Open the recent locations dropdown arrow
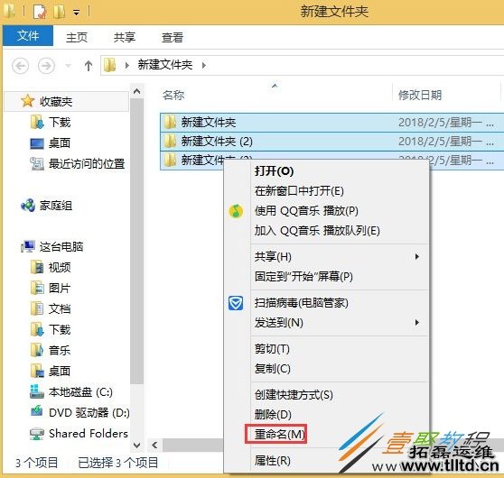Viewport: 504px width, 478px height. tap(68, 66)
